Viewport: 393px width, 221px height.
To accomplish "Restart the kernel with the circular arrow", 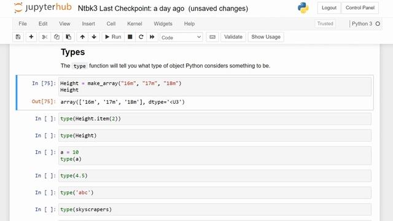I will click(x=141, y=37).
